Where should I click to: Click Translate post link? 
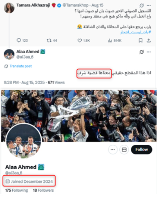coord(21,66)
